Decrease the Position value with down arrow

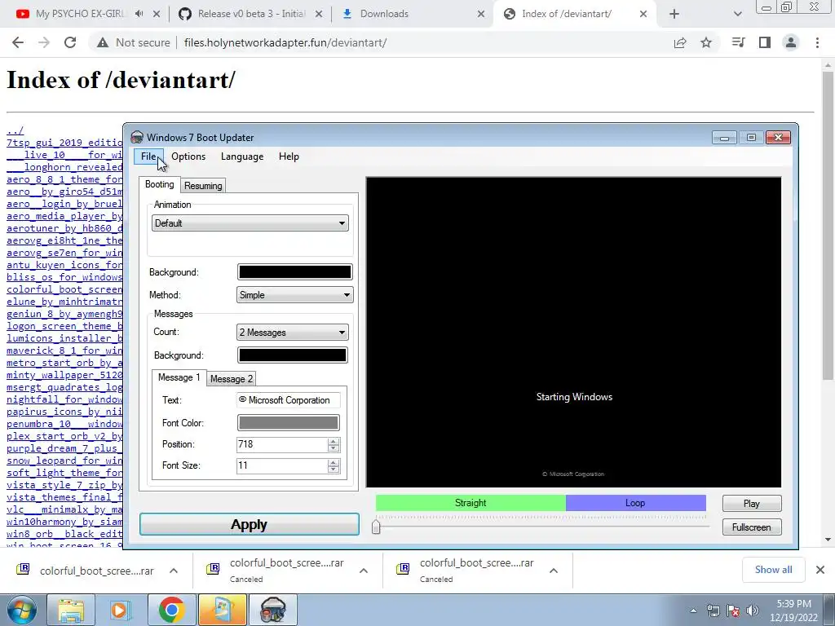click(x=334, y=448)
